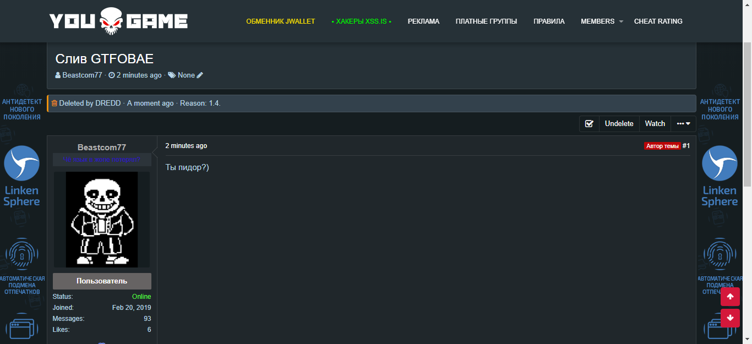Open thread author Beastcom77 in the thread header
The image size is (752, 344).
point(82,75)
